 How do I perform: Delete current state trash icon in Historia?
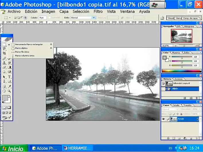pyautogui.click(x=197, y=98)
